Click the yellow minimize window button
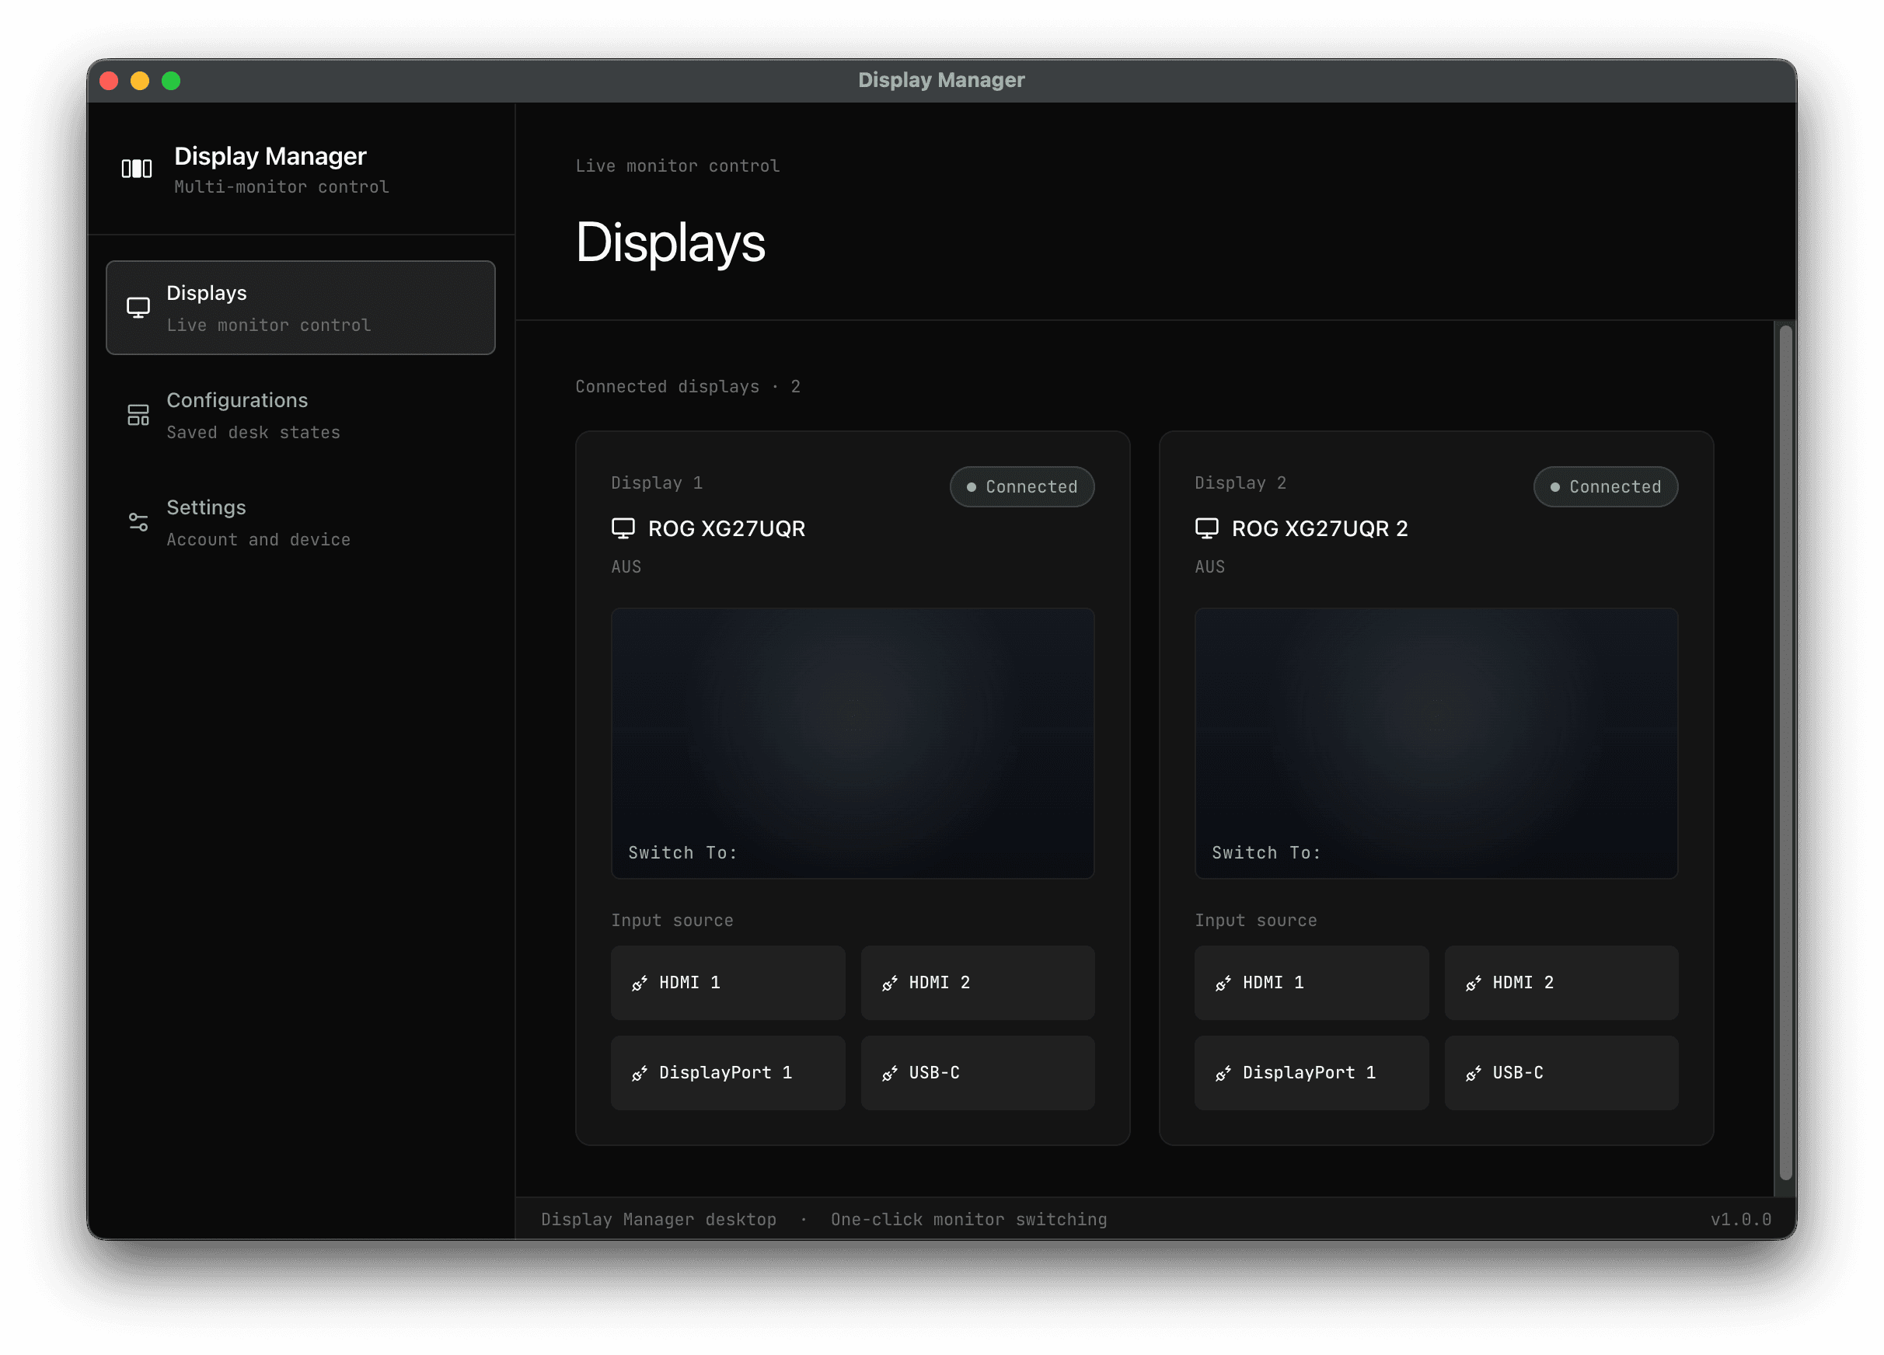Screen dimensions: 1884x1355 [140, 81]
